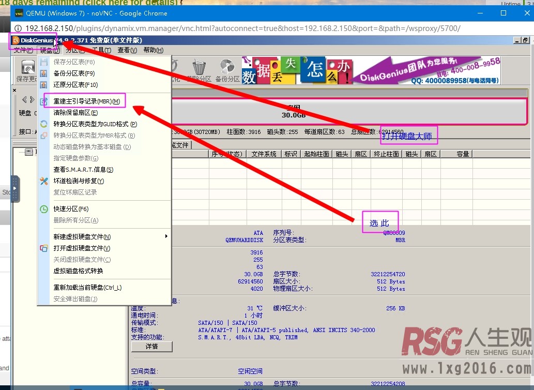Image resolution: width=534 pixels, height=390 pixels.
Task: Click the save changes toolbar icon
Action: click(x=27, y=67)
